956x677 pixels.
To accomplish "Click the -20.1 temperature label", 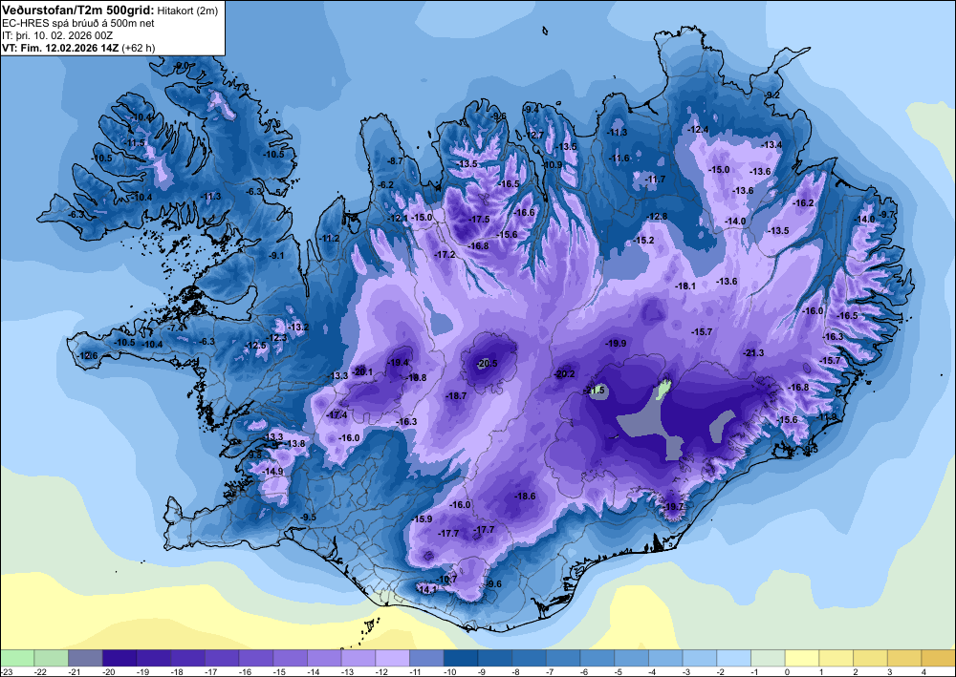I will click(x=362, y=372).
